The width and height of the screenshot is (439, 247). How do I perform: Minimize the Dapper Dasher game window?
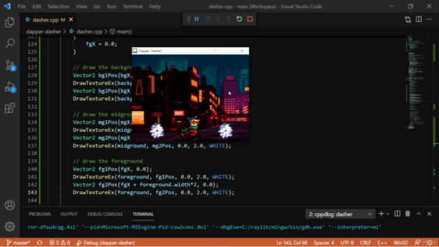click(215, 51)
